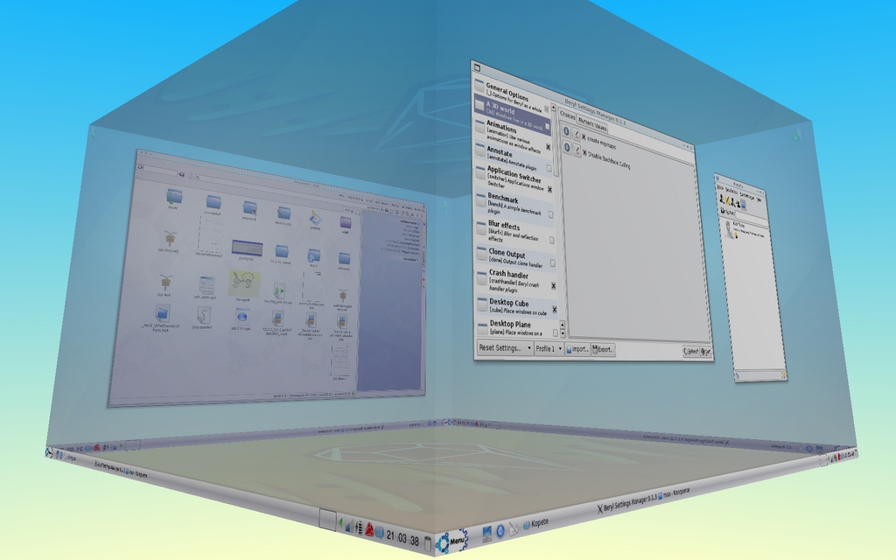Click the 21:03:38 clock on the panel
The height and width of the screenshot is (560, 896).
(x=402, y=538)
